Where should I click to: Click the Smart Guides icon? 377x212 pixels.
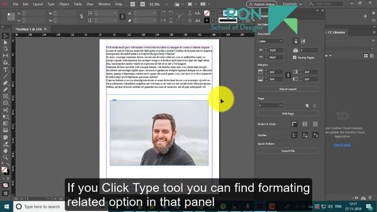[x=315, y=135]
